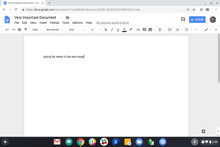Image resolution: width=220 pixels, height=147 pixels.
Task: Apply a bulleted list
Action: (x=186, y=30)
